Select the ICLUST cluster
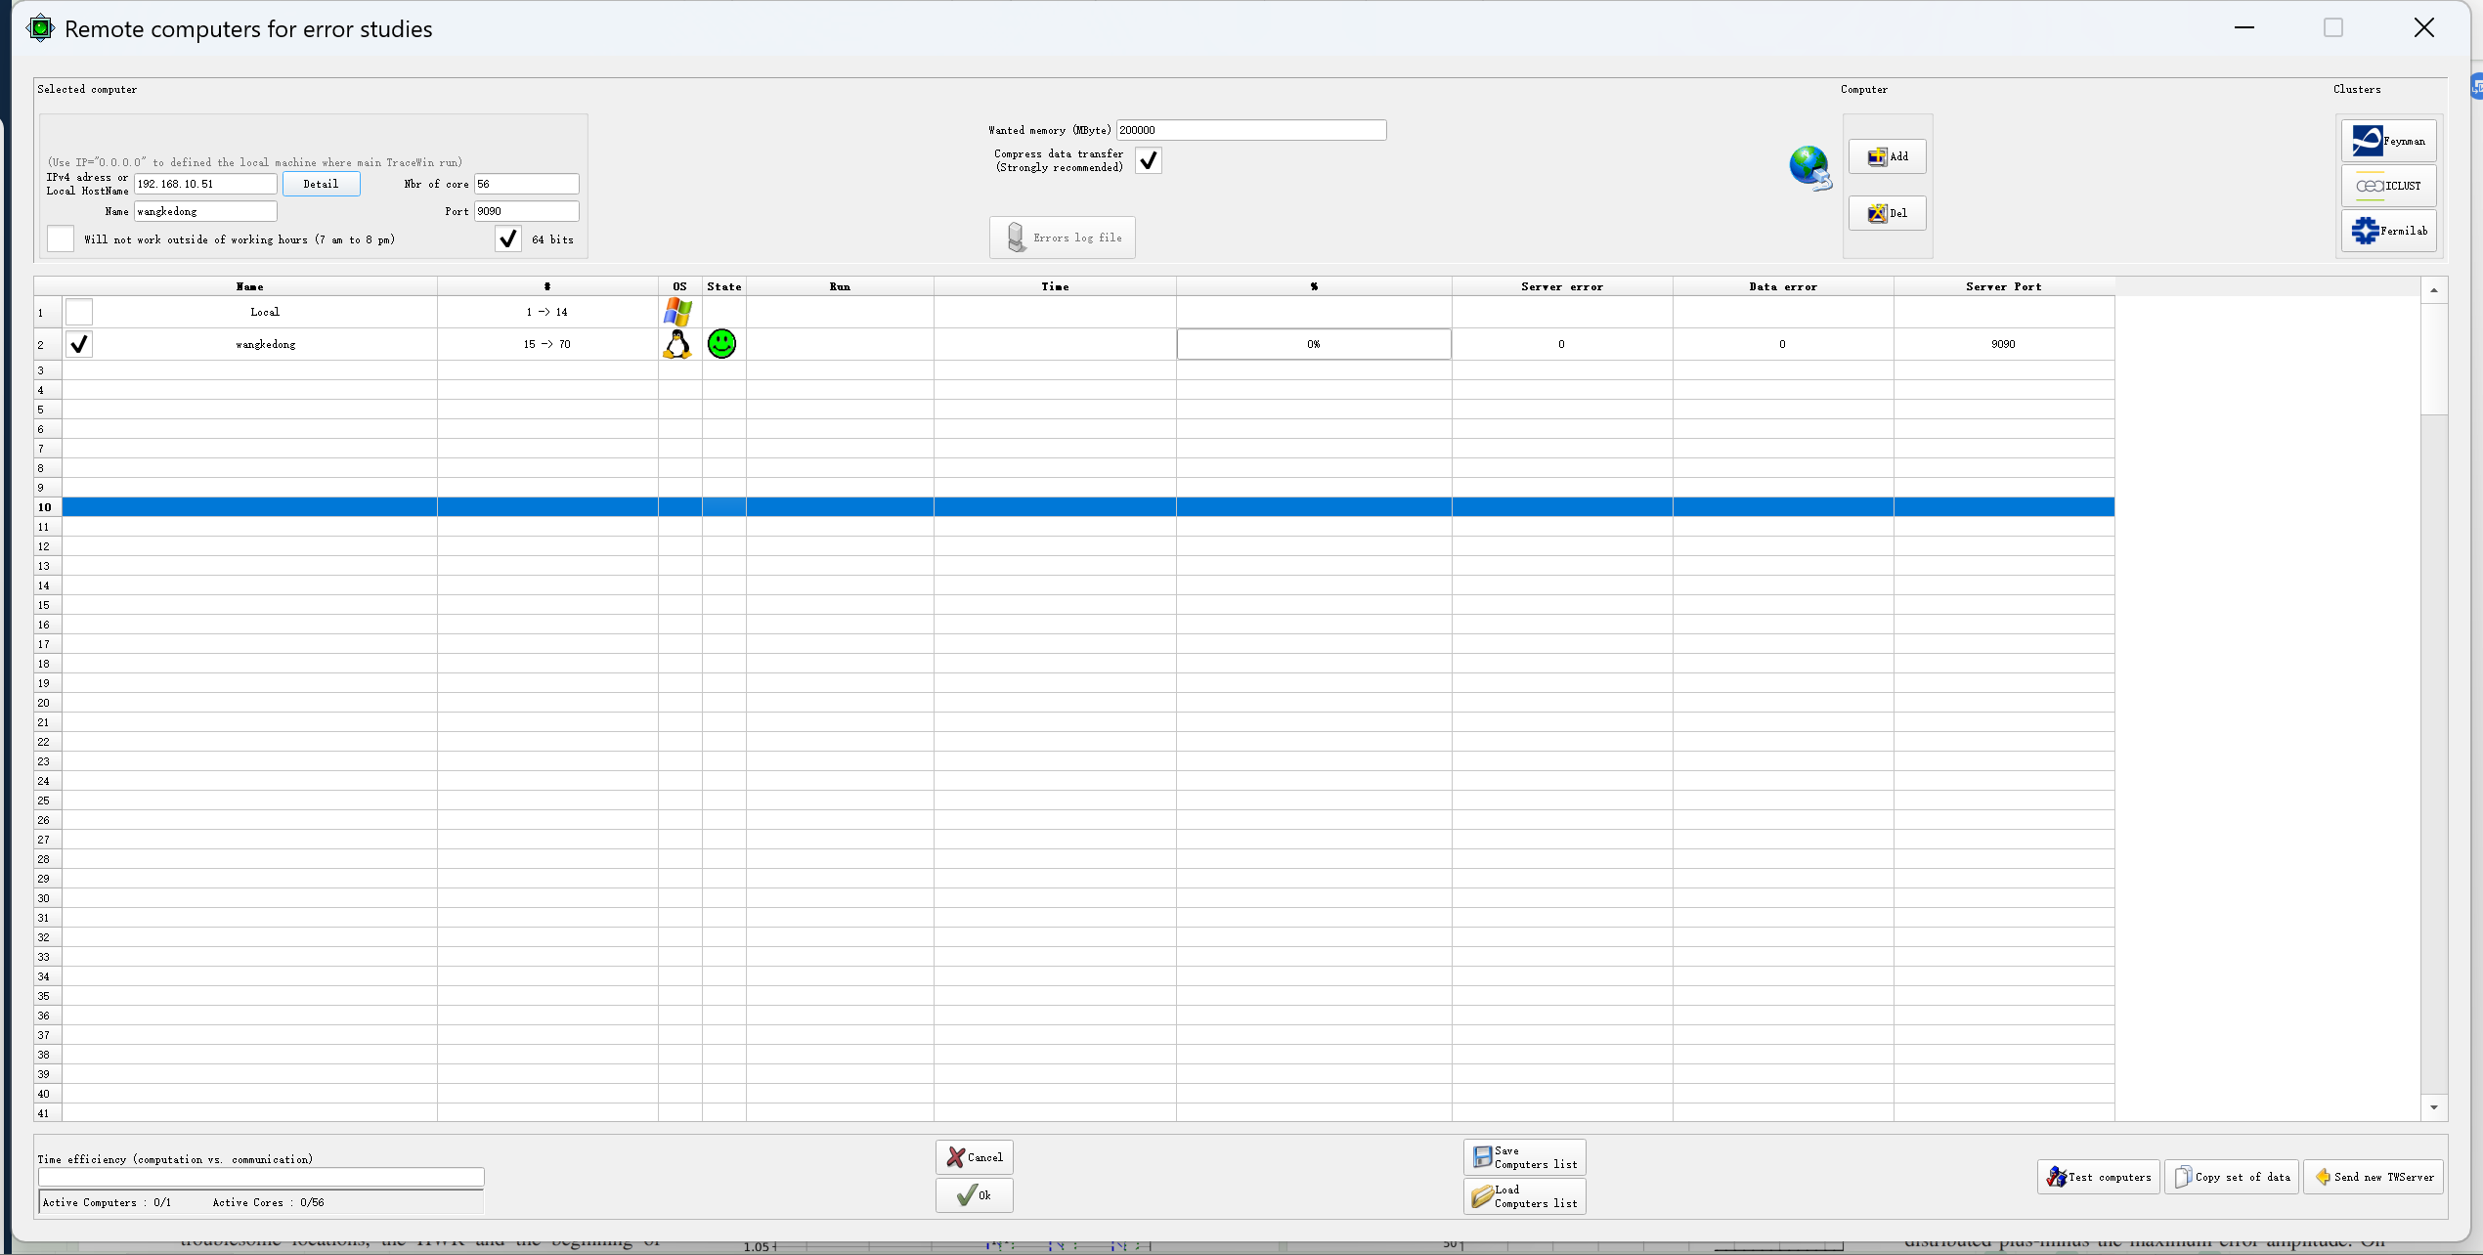 click(x=2387, y=186)
